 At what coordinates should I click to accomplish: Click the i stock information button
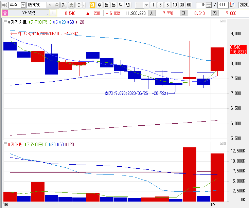[x=53, y=13]
